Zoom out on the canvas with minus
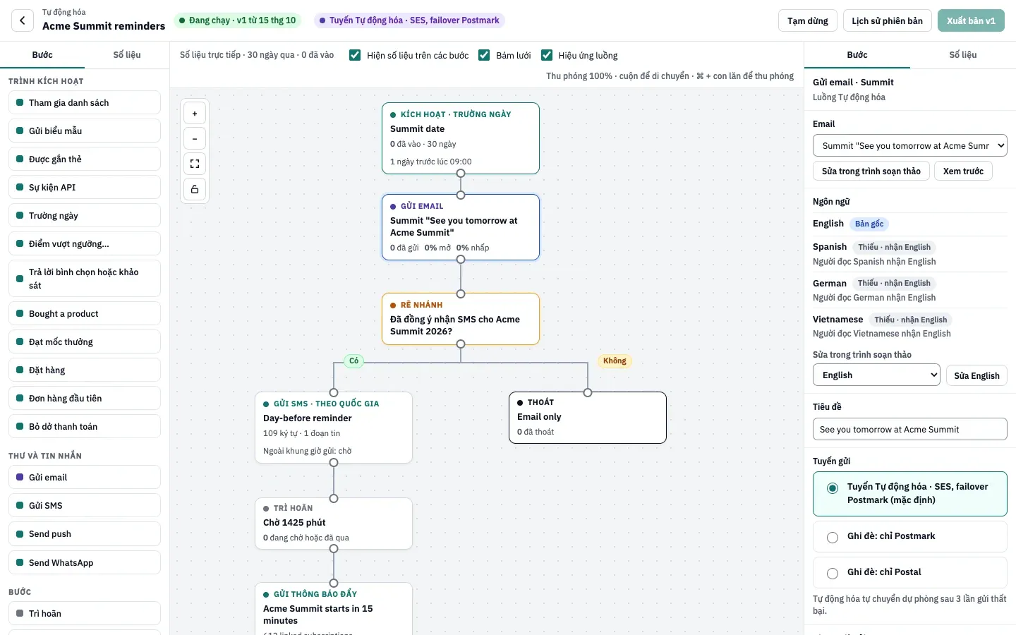Screen dimensions: 1016x635 click(x=195, y=139)
